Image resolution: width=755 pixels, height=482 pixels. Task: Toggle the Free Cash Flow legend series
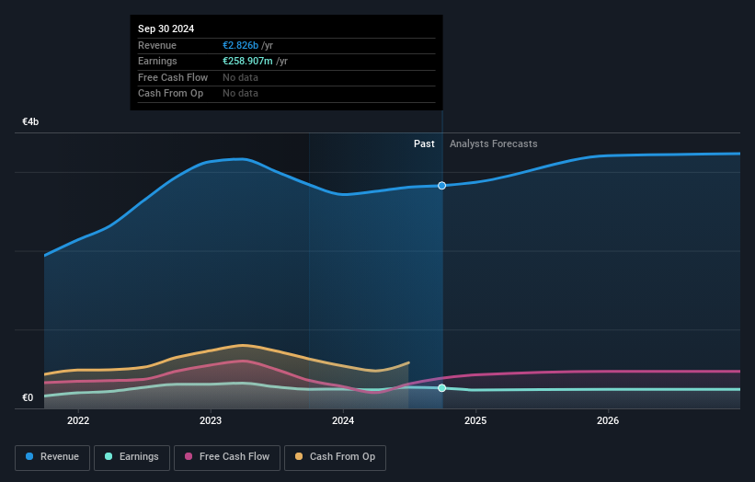point(227,457)
